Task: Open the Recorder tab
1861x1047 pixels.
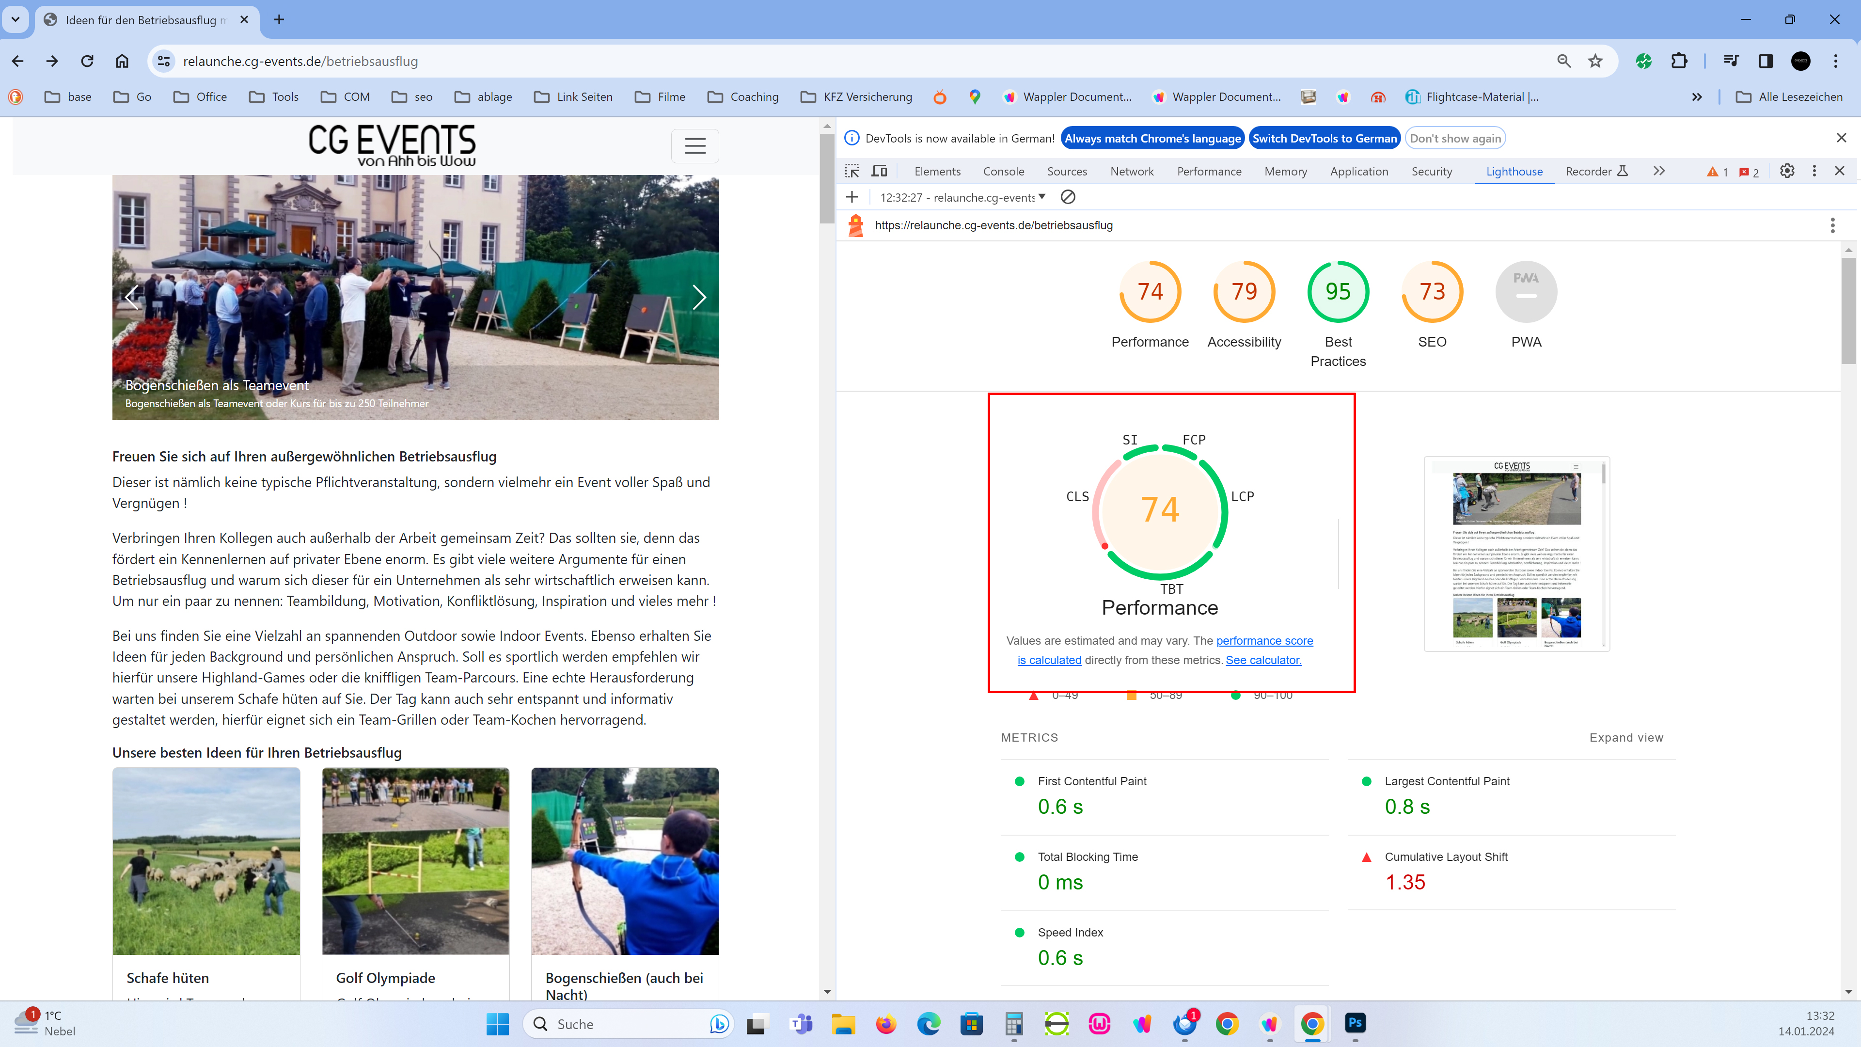Action: pos(1596,172)
